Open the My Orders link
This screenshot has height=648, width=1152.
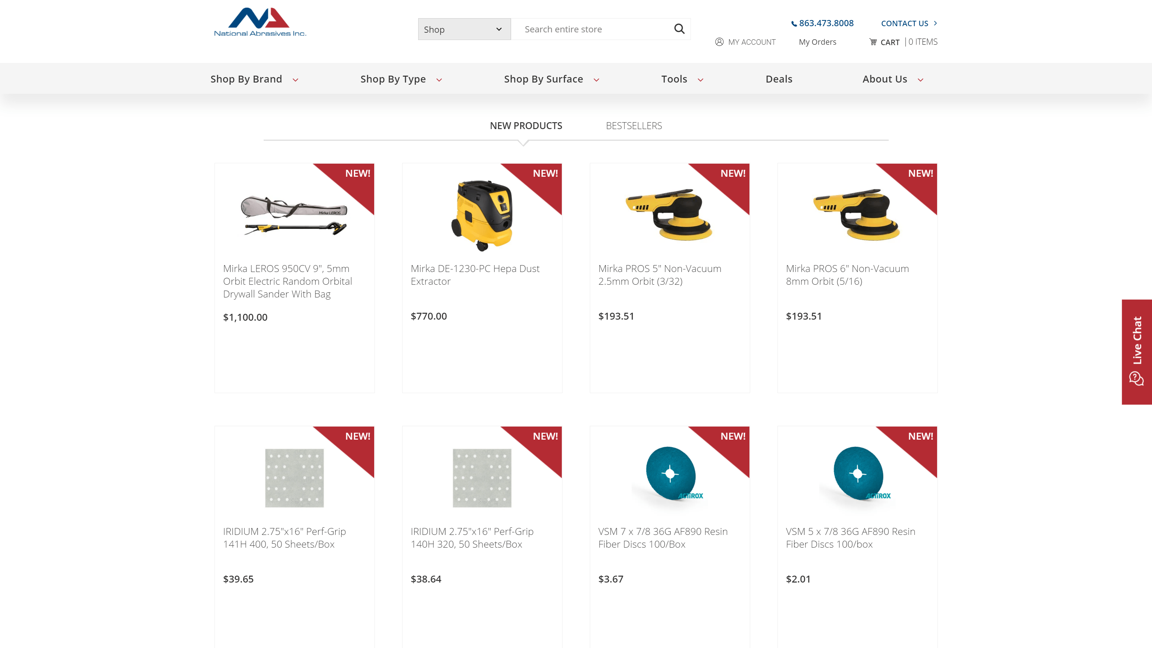pyautogui.click(x=817, y=42)
